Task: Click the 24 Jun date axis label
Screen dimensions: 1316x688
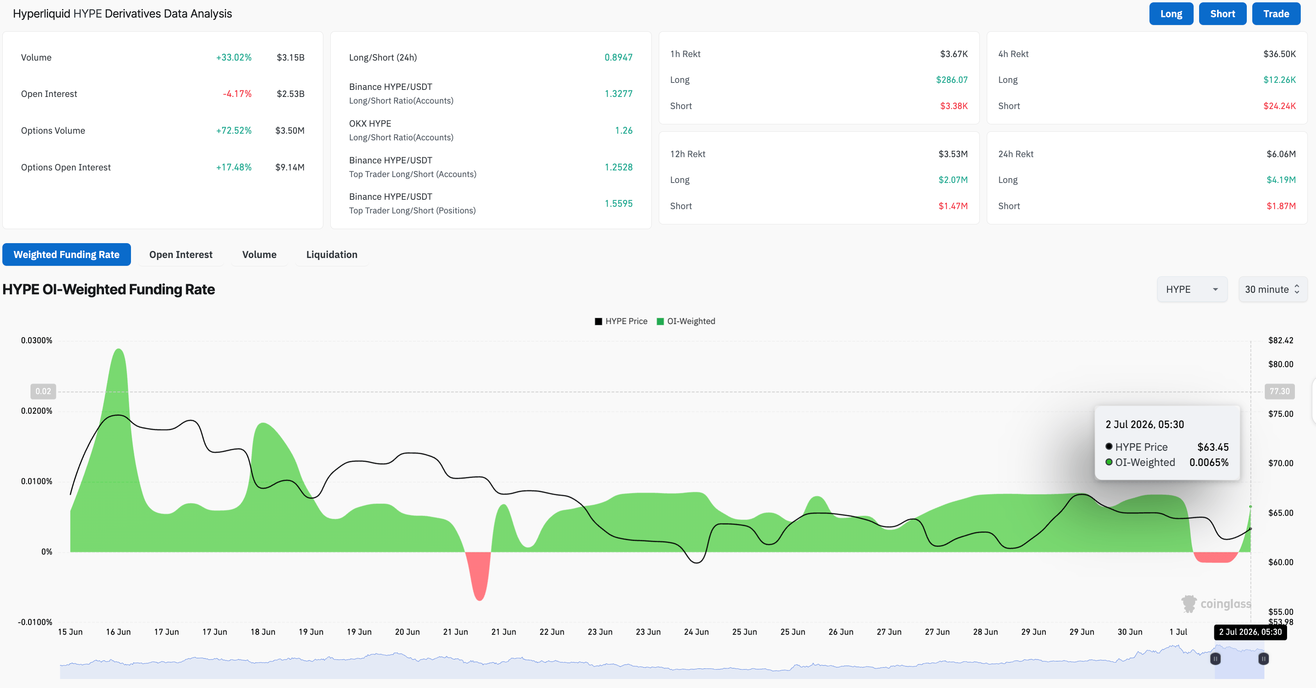Action: [696, 632]
